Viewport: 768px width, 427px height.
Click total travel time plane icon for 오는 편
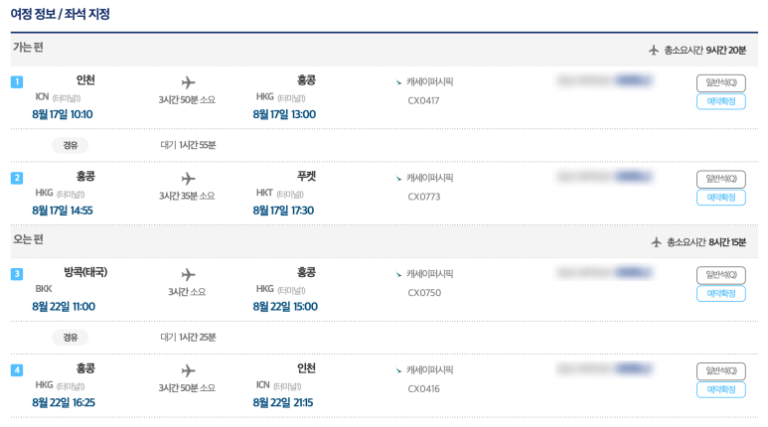point(657,242)
